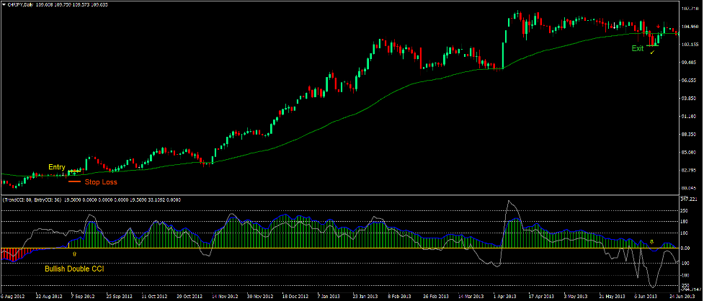Viewport: 704px width, 301px height.
Task: Click the red down arrow above the exit candles
Action: tap(657, 26)
